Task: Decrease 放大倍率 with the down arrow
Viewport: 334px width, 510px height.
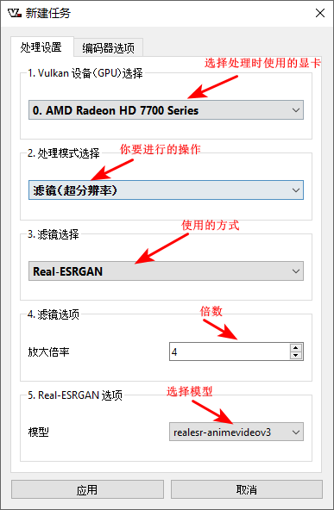Action: click(295, 355)
